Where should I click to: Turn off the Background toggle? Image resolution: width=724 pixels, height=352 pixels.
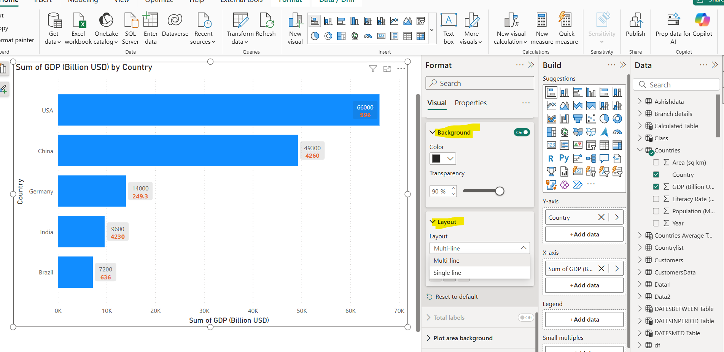point(522,132)
